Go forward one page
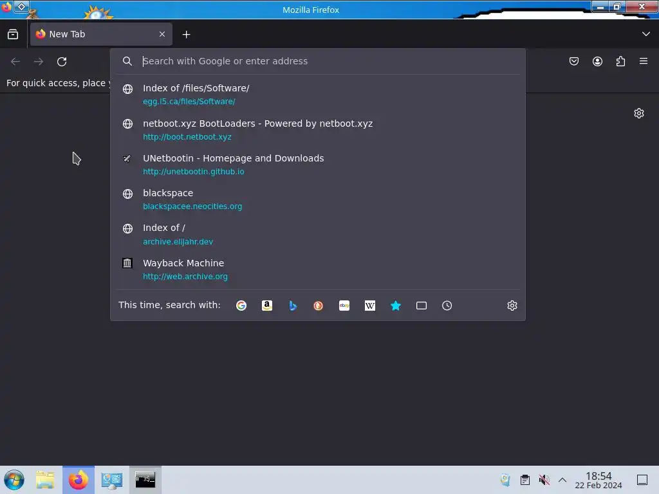The height and width of the screenshot is (494, 659). 39,62
